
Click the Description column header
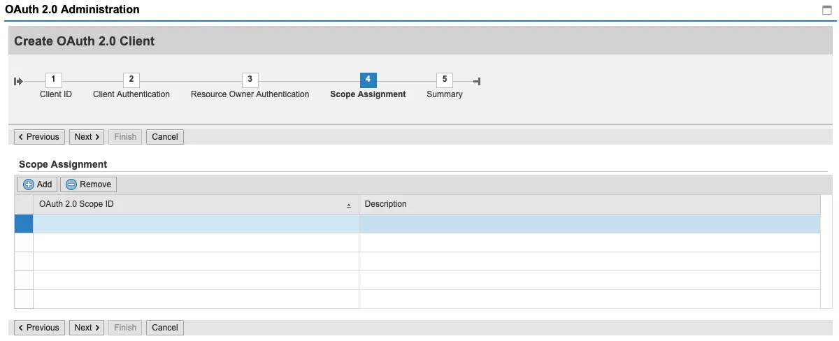coord(589,204)
